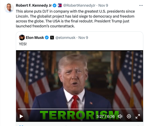This screenshot has height=126, width=147.
Task: Click the X affiliation badge beside Musk
Action: click(x=52, y=38)
